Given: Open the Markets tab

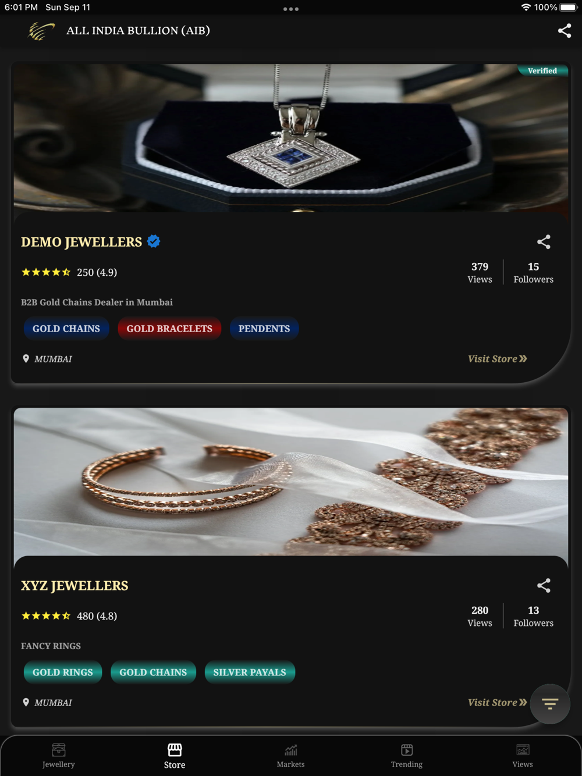Looking at the screenshot, I should coord(290,756).
